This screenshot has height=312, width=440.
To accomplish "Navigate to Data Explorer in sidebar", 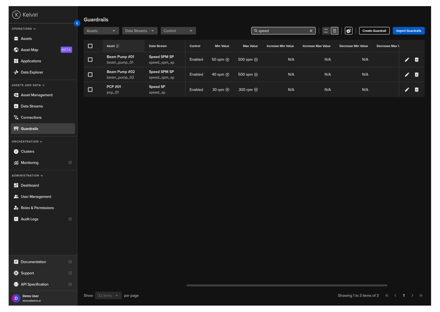I will [x=32, y=72].
